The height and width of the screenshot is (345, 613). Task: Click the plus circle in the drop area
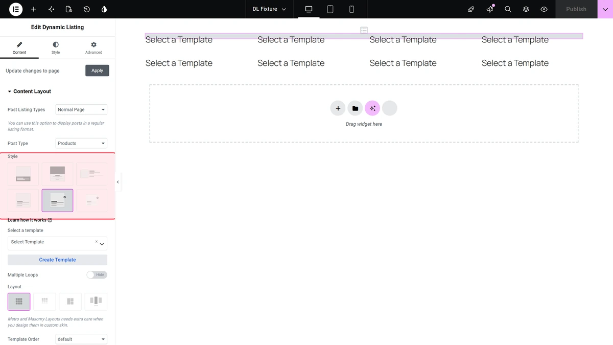coord(338,108)
